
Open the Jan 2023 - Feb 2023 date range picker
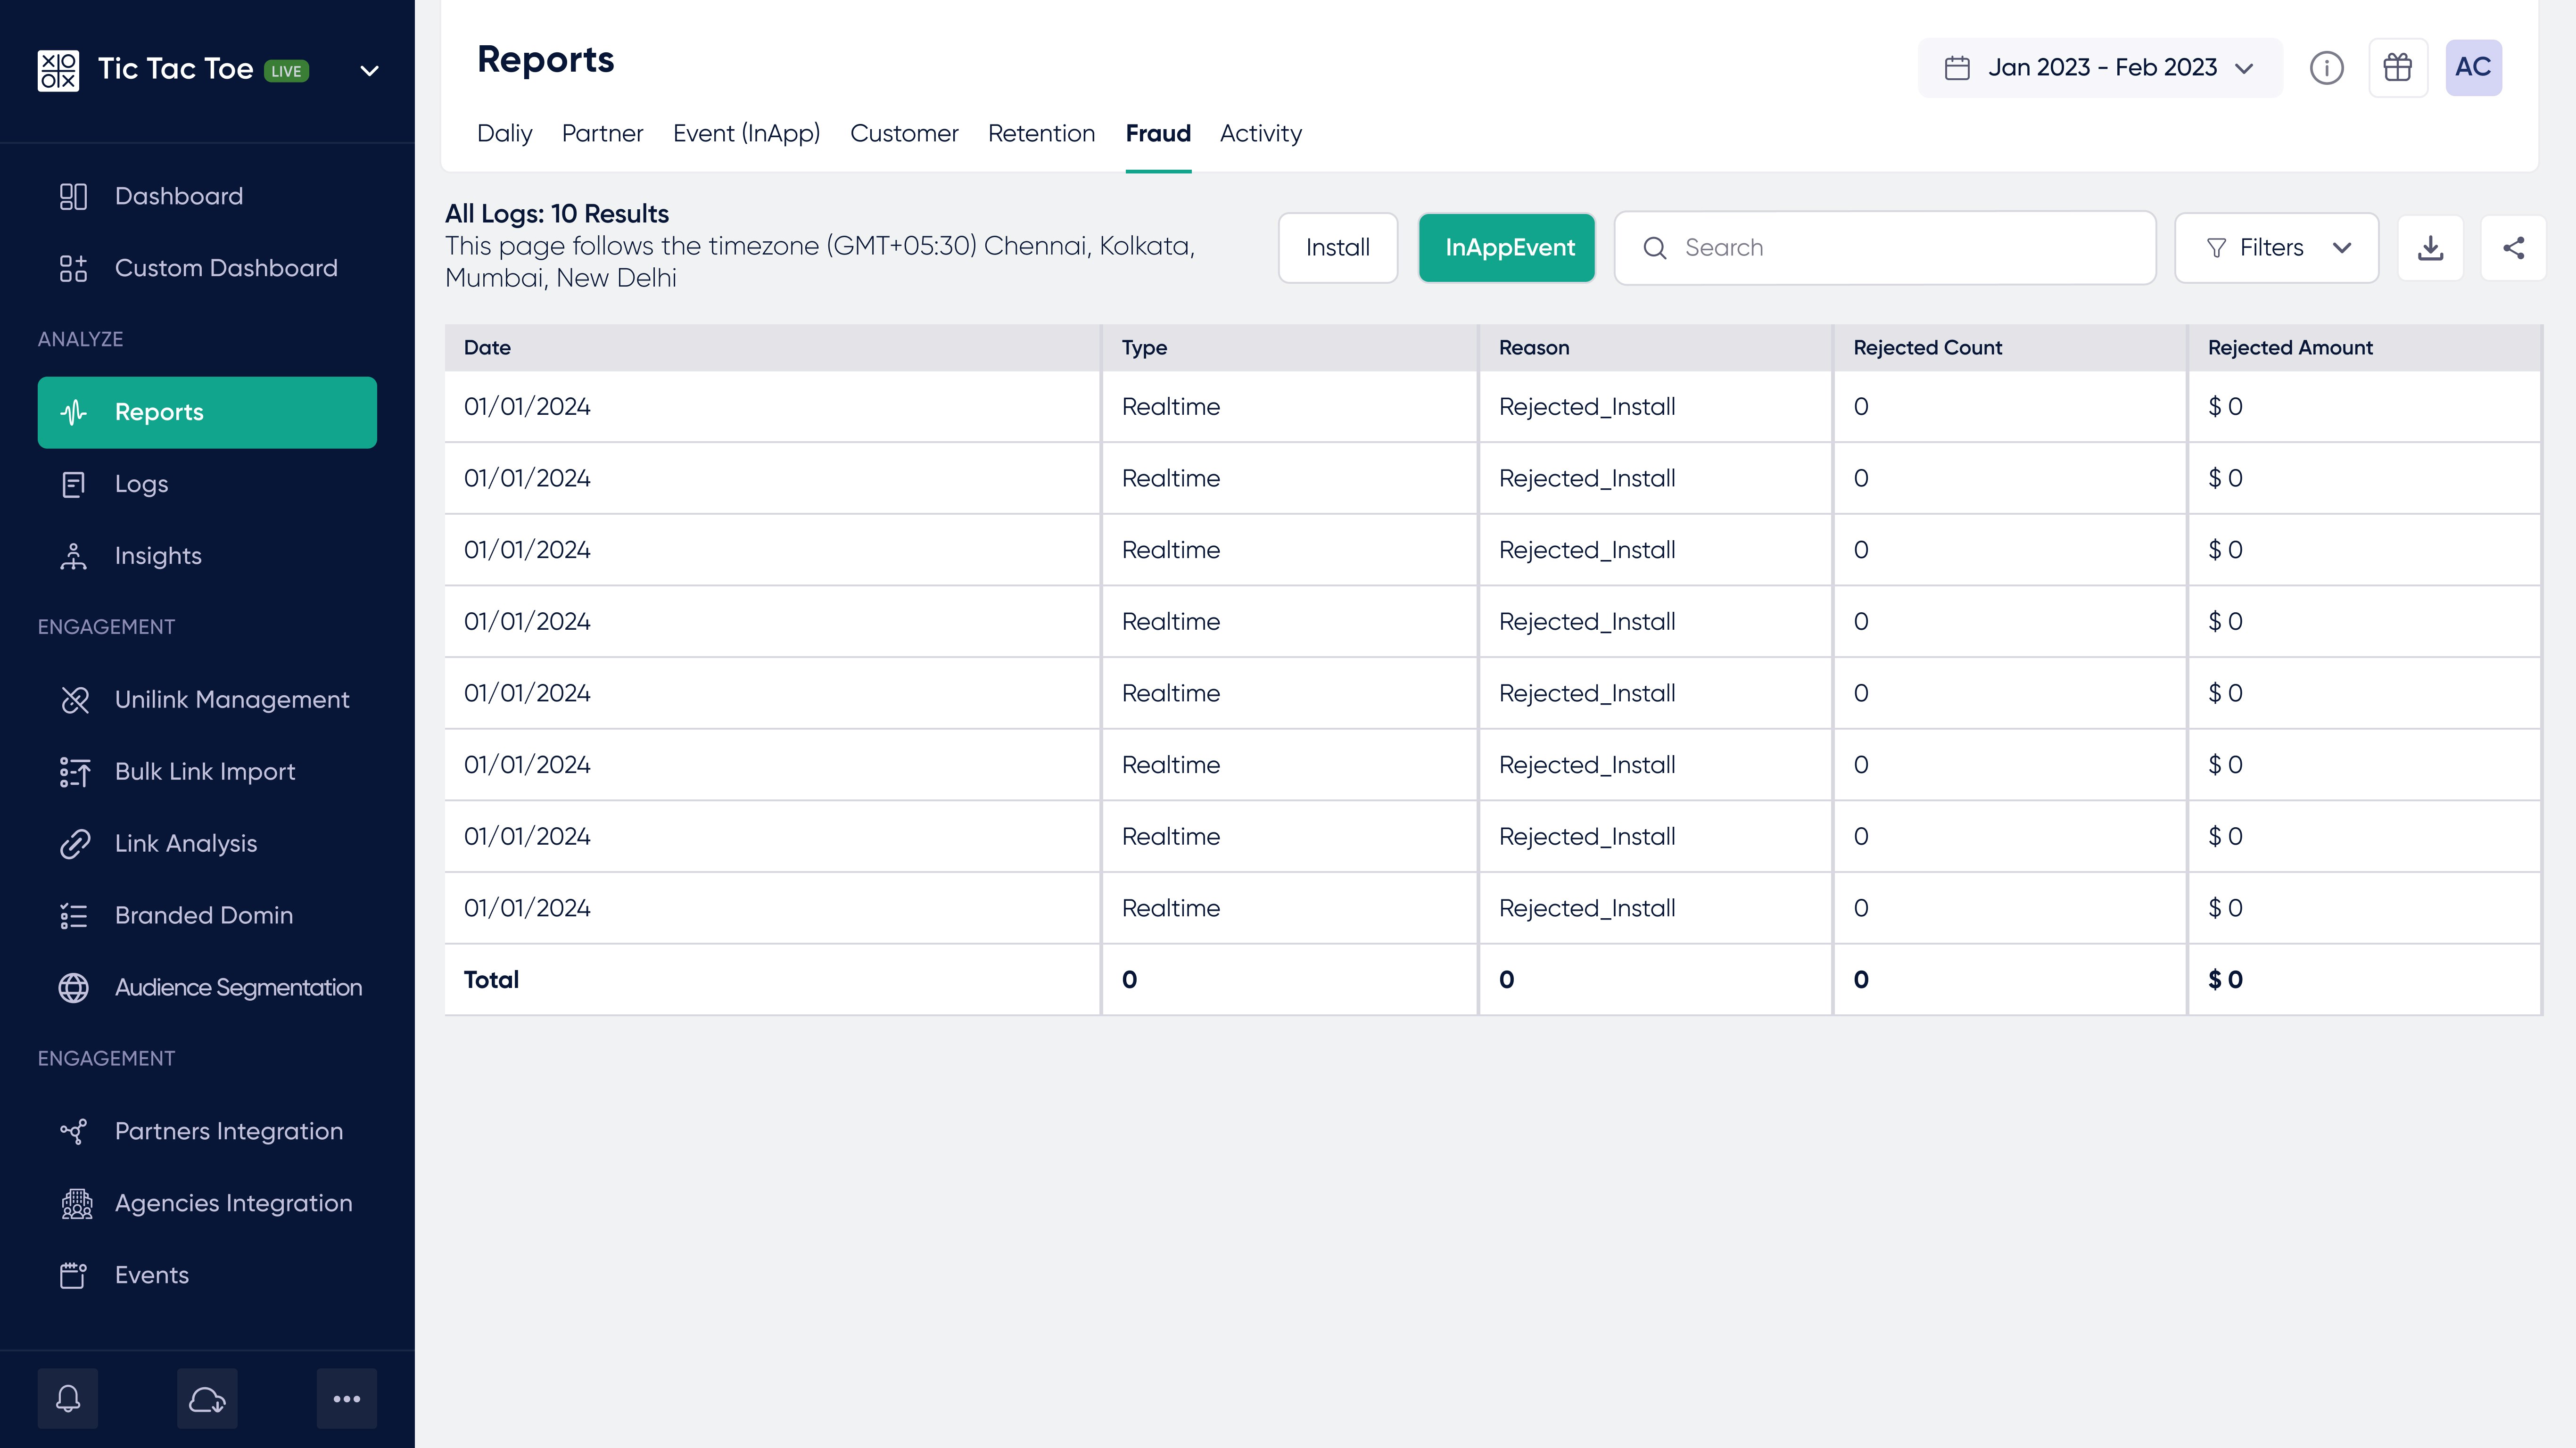point(2099,68)
